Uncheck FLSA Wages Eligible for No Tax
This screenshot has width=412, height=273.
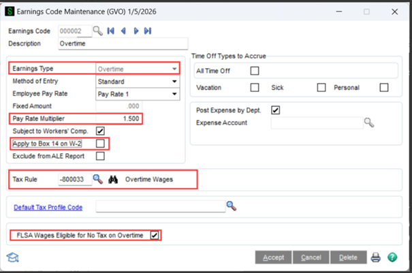[x=155, y=236]
